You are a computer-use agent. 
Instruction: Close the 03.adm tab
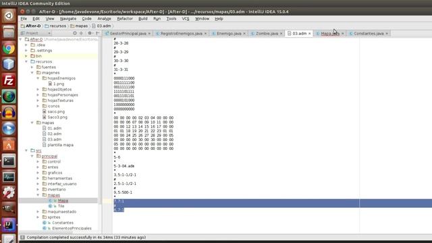click(309, 33)
